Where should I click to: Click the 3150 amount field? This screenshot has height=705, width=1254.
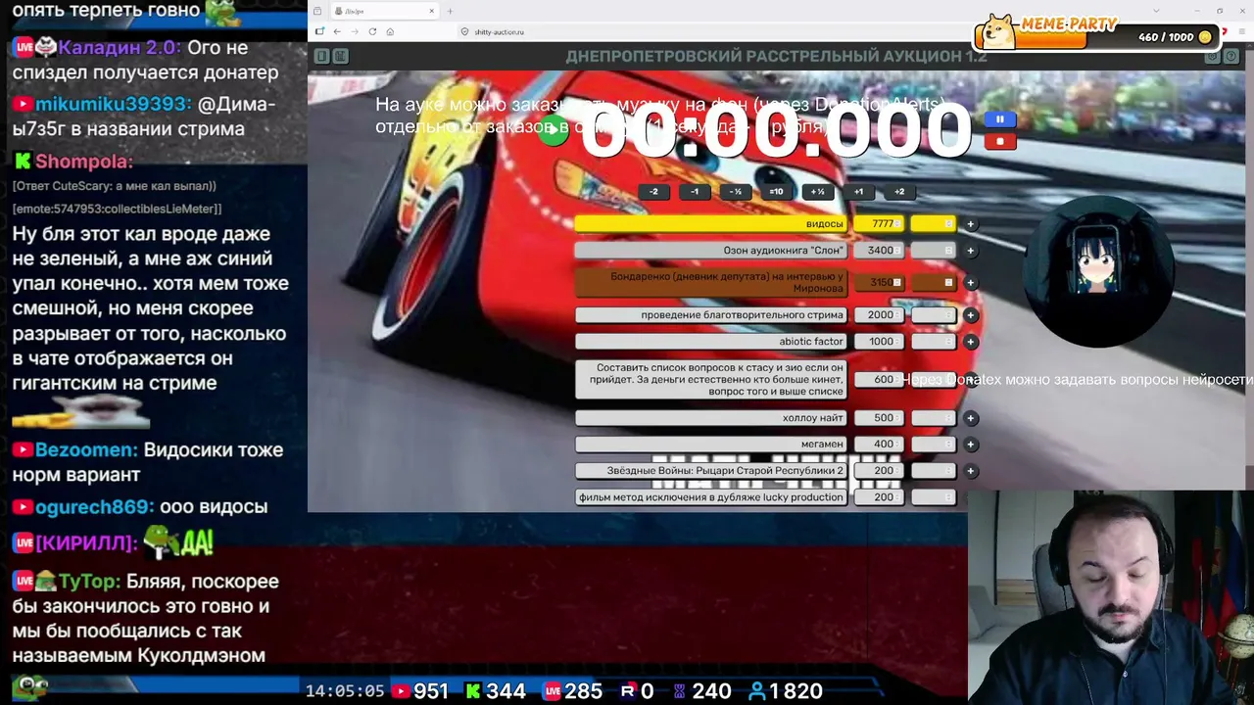click(880, 283)
